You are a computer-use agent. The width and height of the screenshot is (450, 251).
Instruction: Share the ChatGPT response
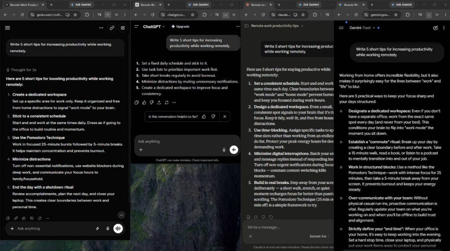tap(159, 103)
